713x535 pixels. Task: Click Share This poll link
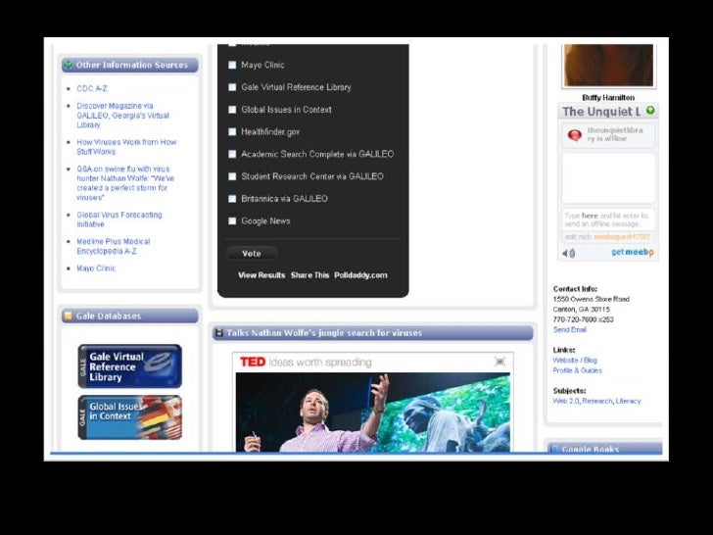tap(309, 275)
